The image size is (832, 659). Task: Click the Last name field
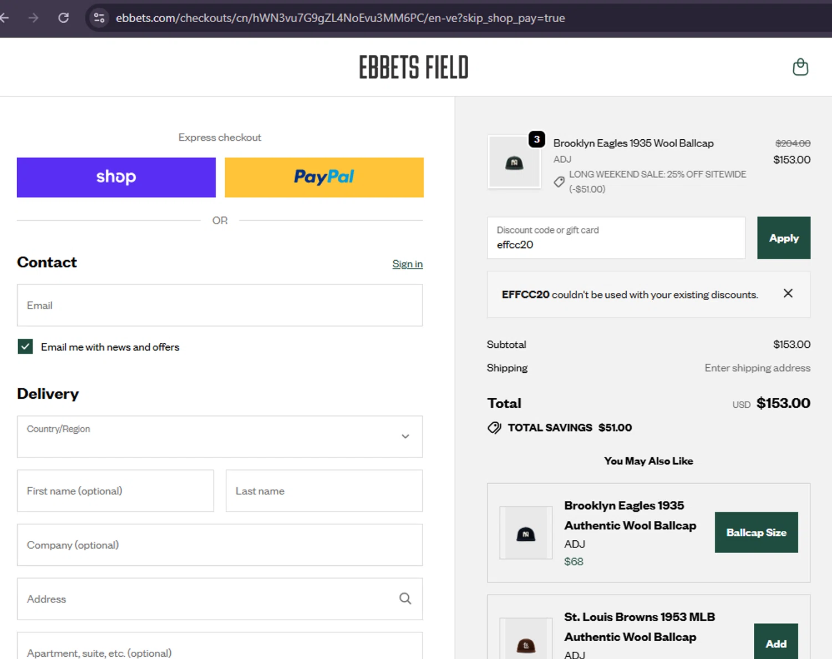click(324, 491)
